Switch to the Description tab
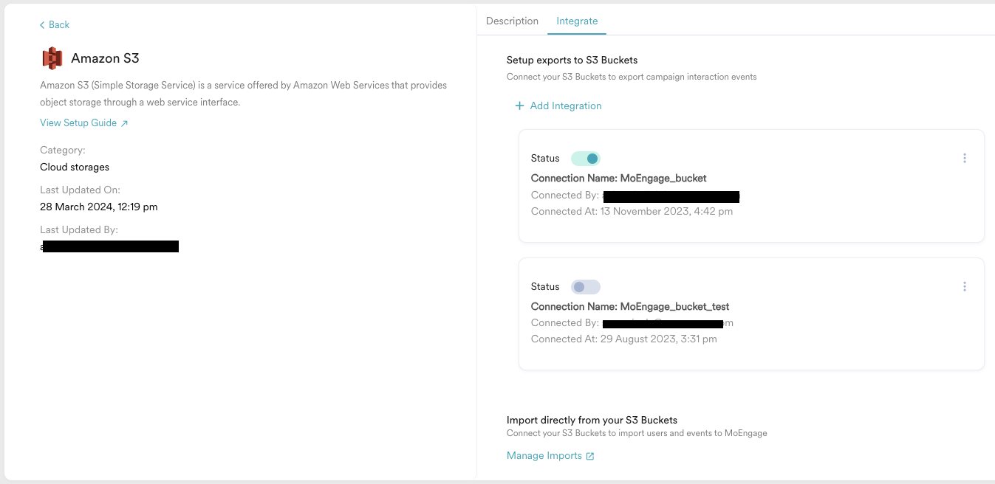 512,21
